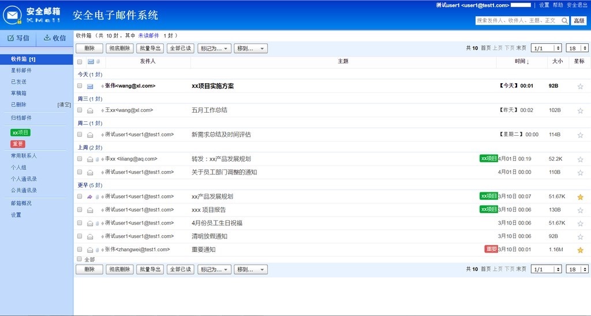The width and height of the screenshot is (591, 316).
Task: Click the 未读邮件 link
Action: pyautogui.click(x=148, y=35)
